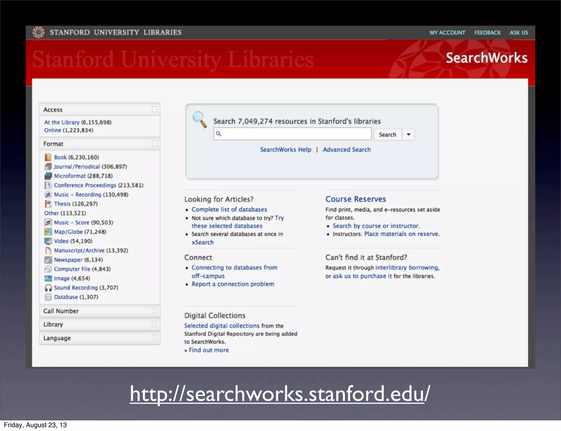Viewport: 561px width, 431px height.
Task: Expand the Call Number facet
Action: [x=154, y=311]
